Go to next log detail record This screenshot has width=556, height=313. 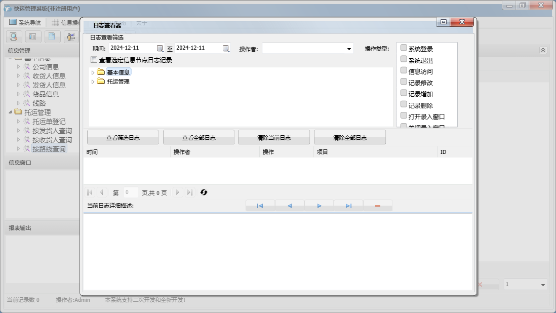(319, 206)
